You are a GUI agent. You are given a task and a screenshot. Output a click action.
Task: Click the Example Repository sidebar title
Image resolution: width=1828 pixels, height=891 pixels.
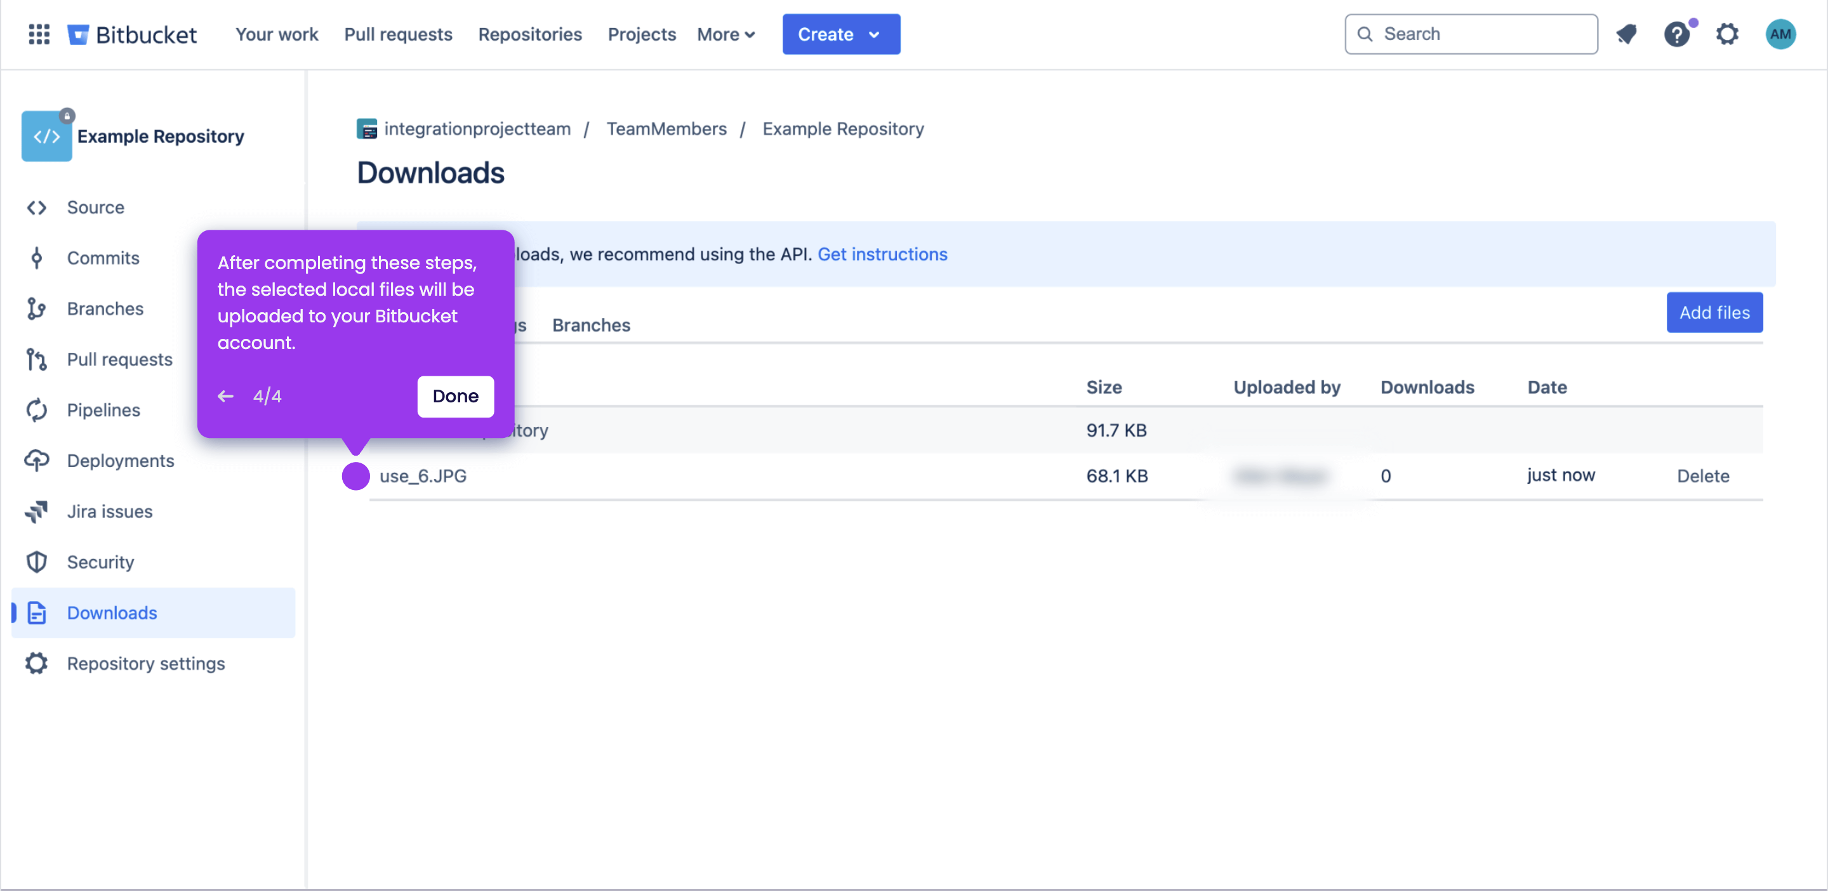(161, 136)
